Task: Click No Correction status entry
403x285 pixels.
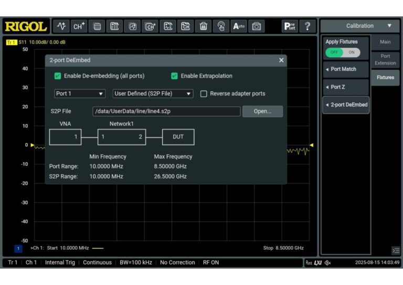Action: (x=177, y=262)
